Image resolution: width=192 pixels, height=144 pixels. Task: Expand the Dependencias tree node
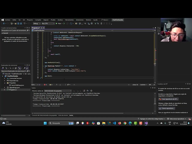4,80
